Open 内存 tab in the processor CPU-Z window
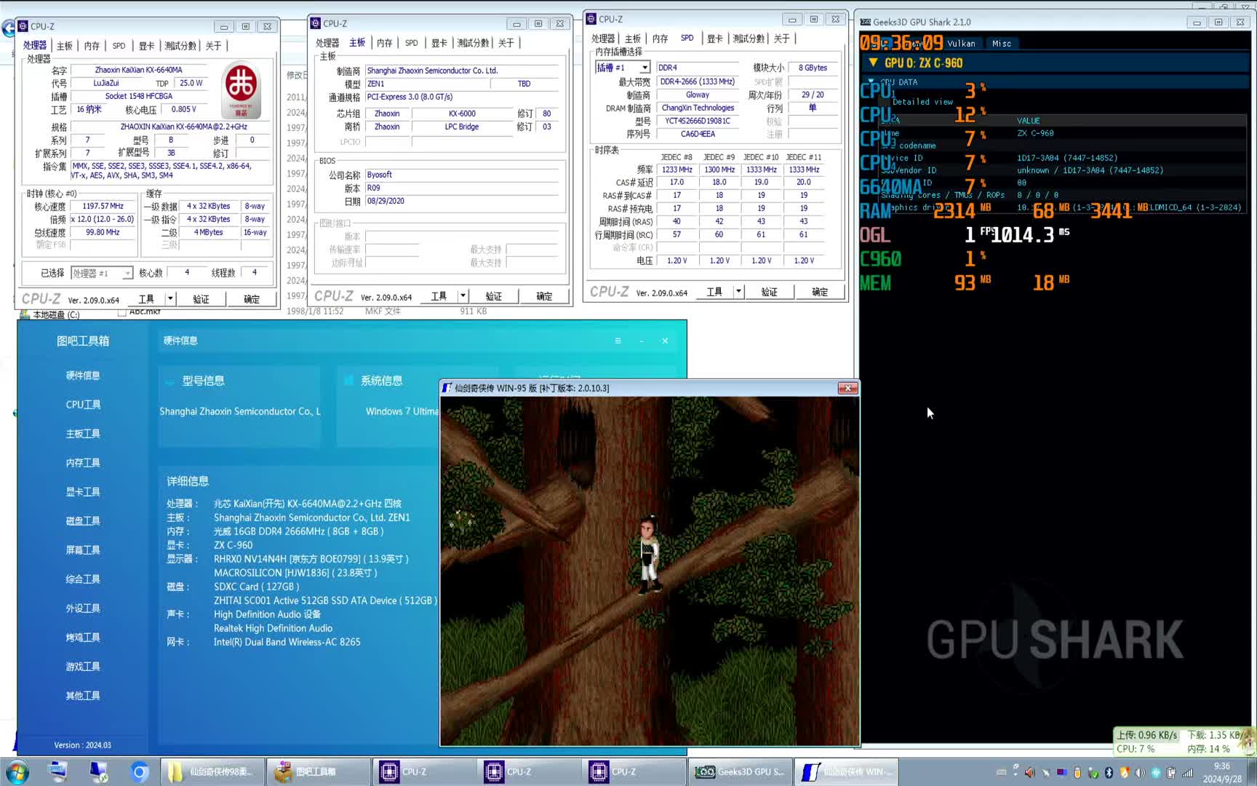 [x=92, y=46]
